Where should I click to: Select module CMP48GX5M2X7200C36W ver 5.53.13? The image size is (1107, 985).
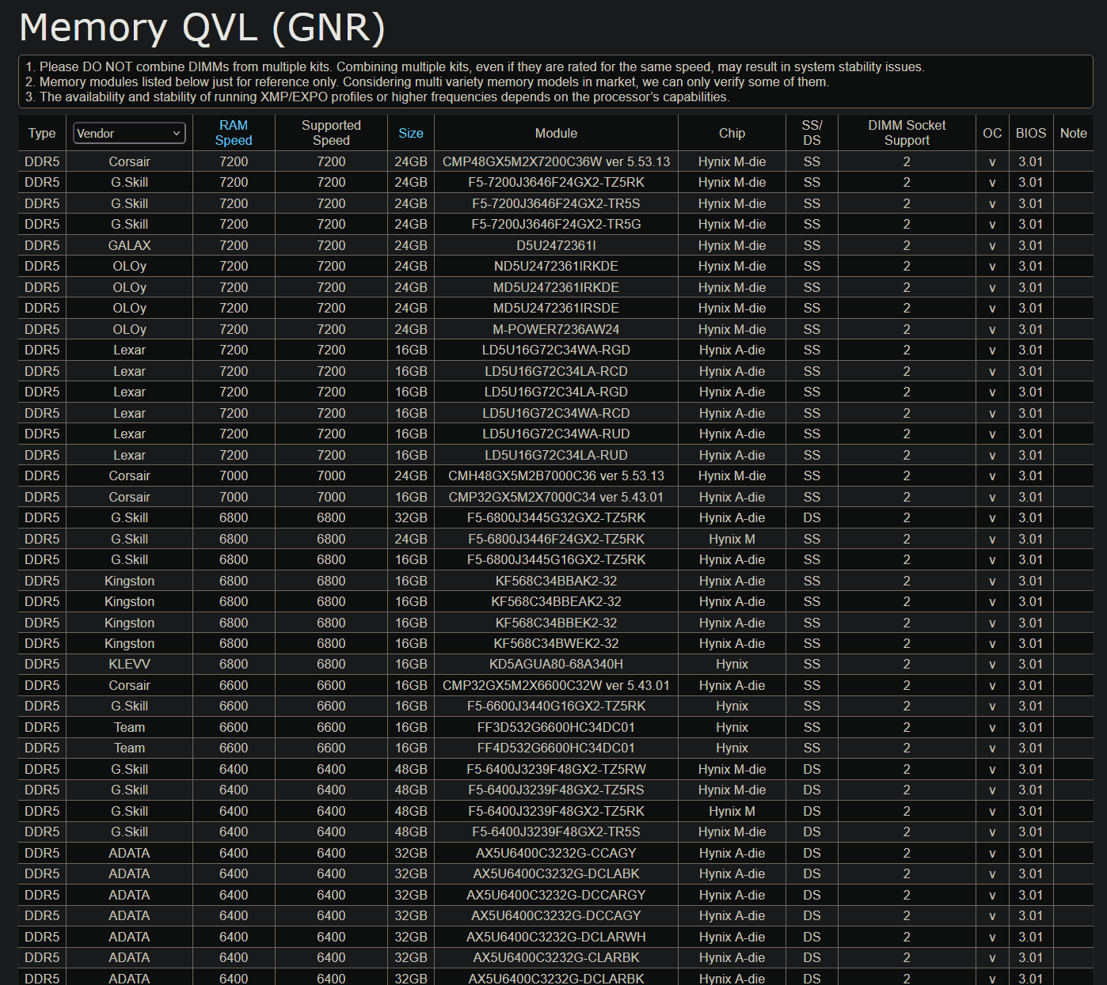coord(556,161)
